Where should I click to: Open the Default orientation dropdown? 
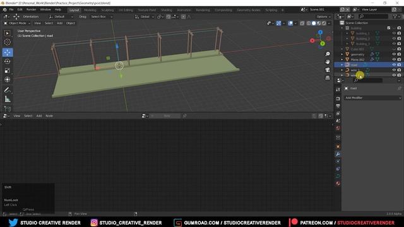61,17
